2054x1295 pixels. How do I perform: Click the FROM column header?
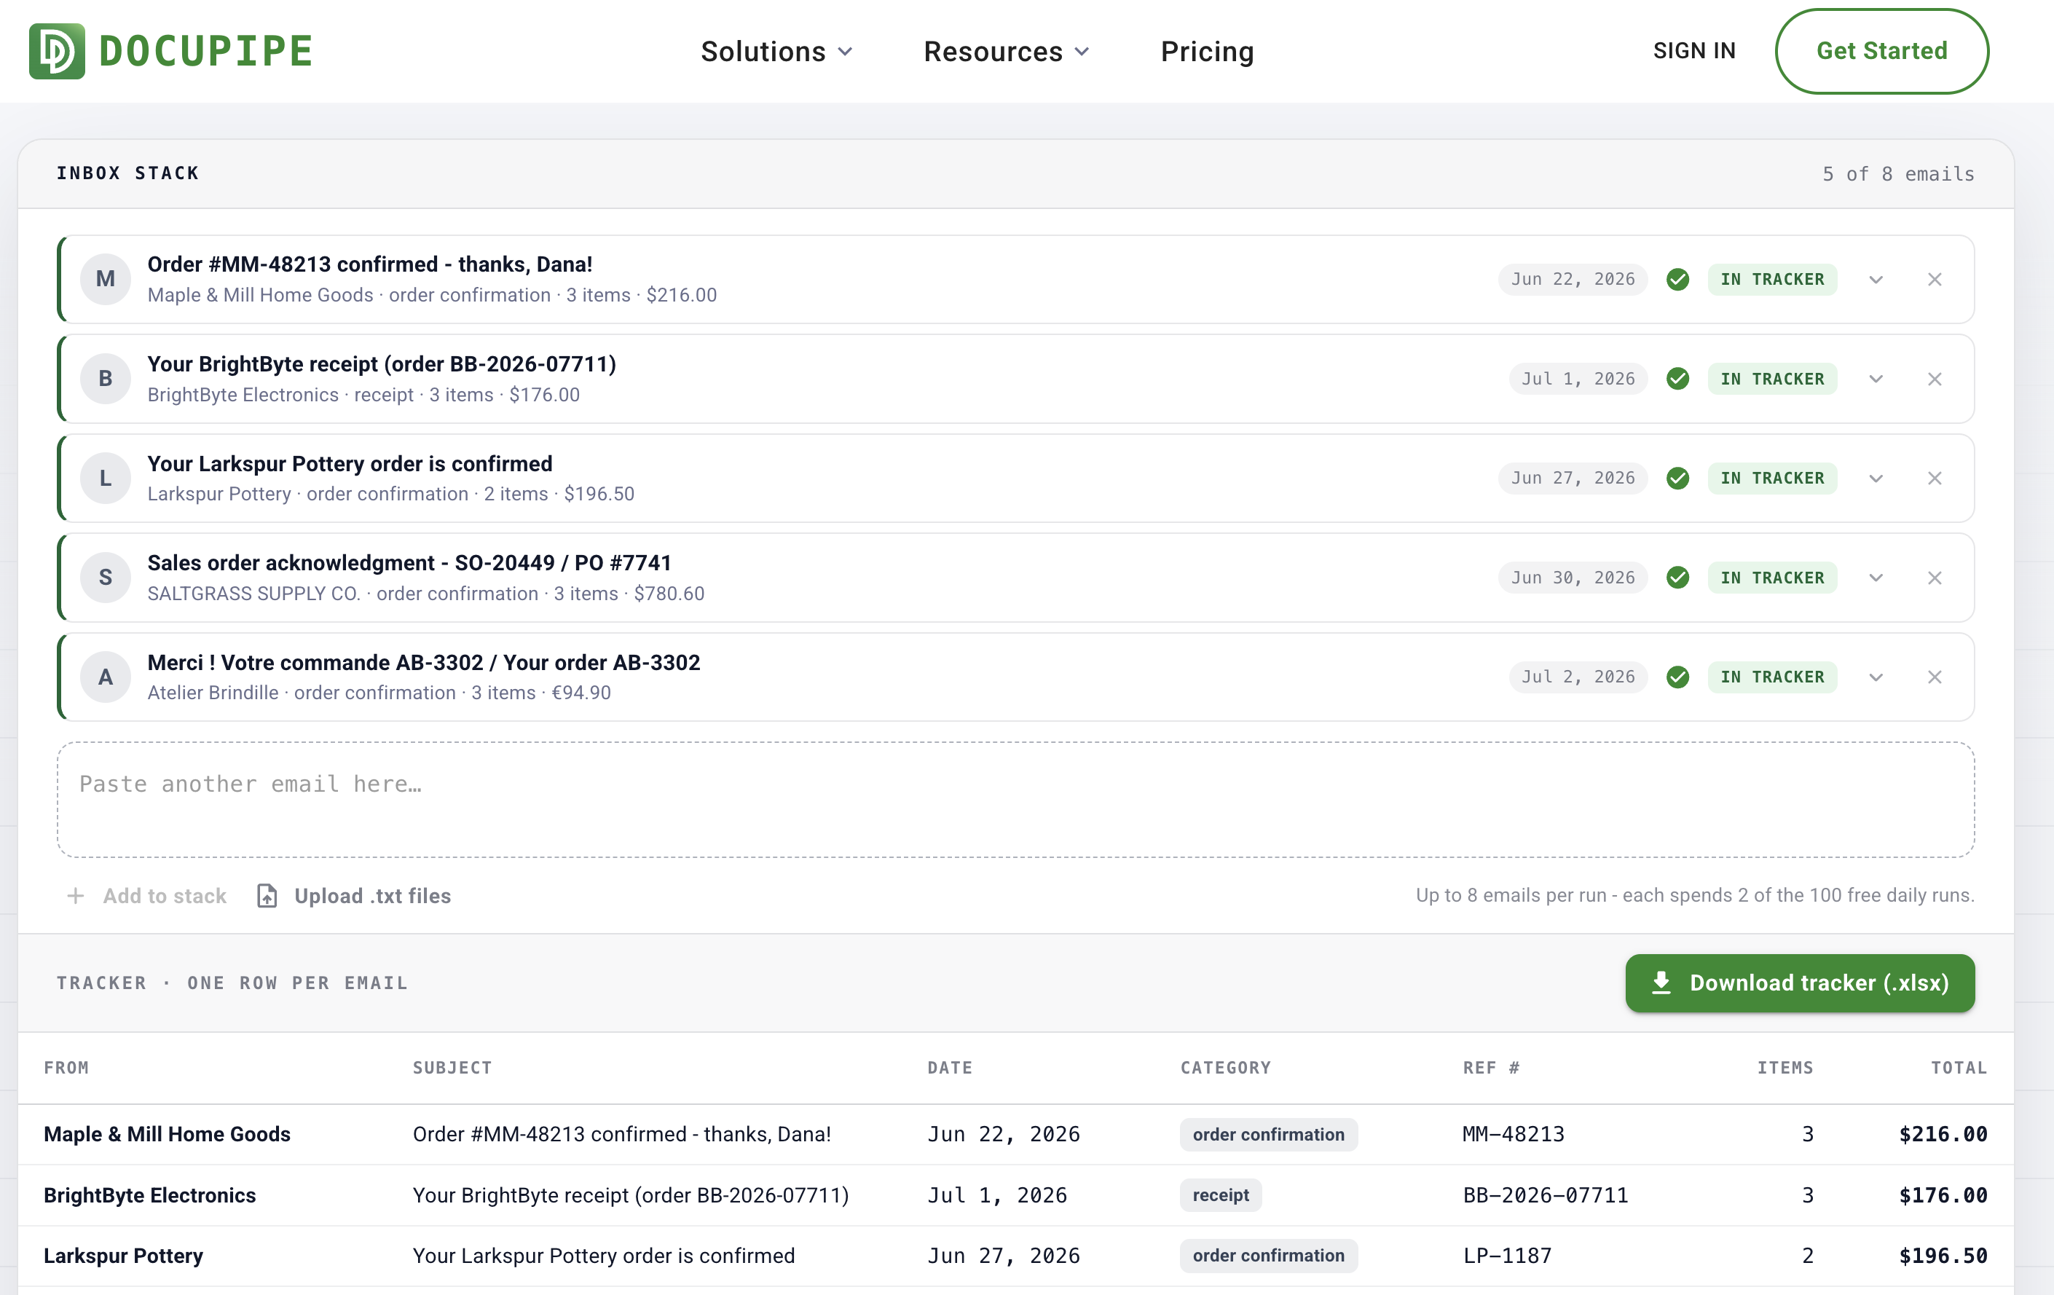pos(66,1068)
